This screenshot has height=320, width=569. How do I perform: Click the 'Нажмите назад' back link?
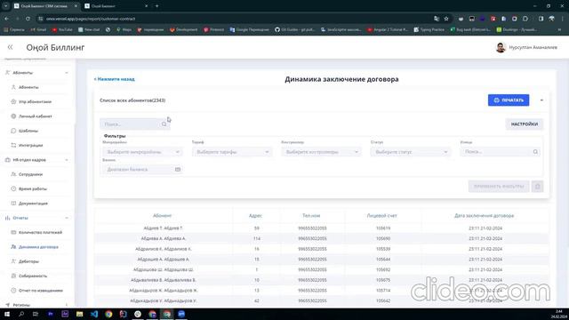point(115,79)
